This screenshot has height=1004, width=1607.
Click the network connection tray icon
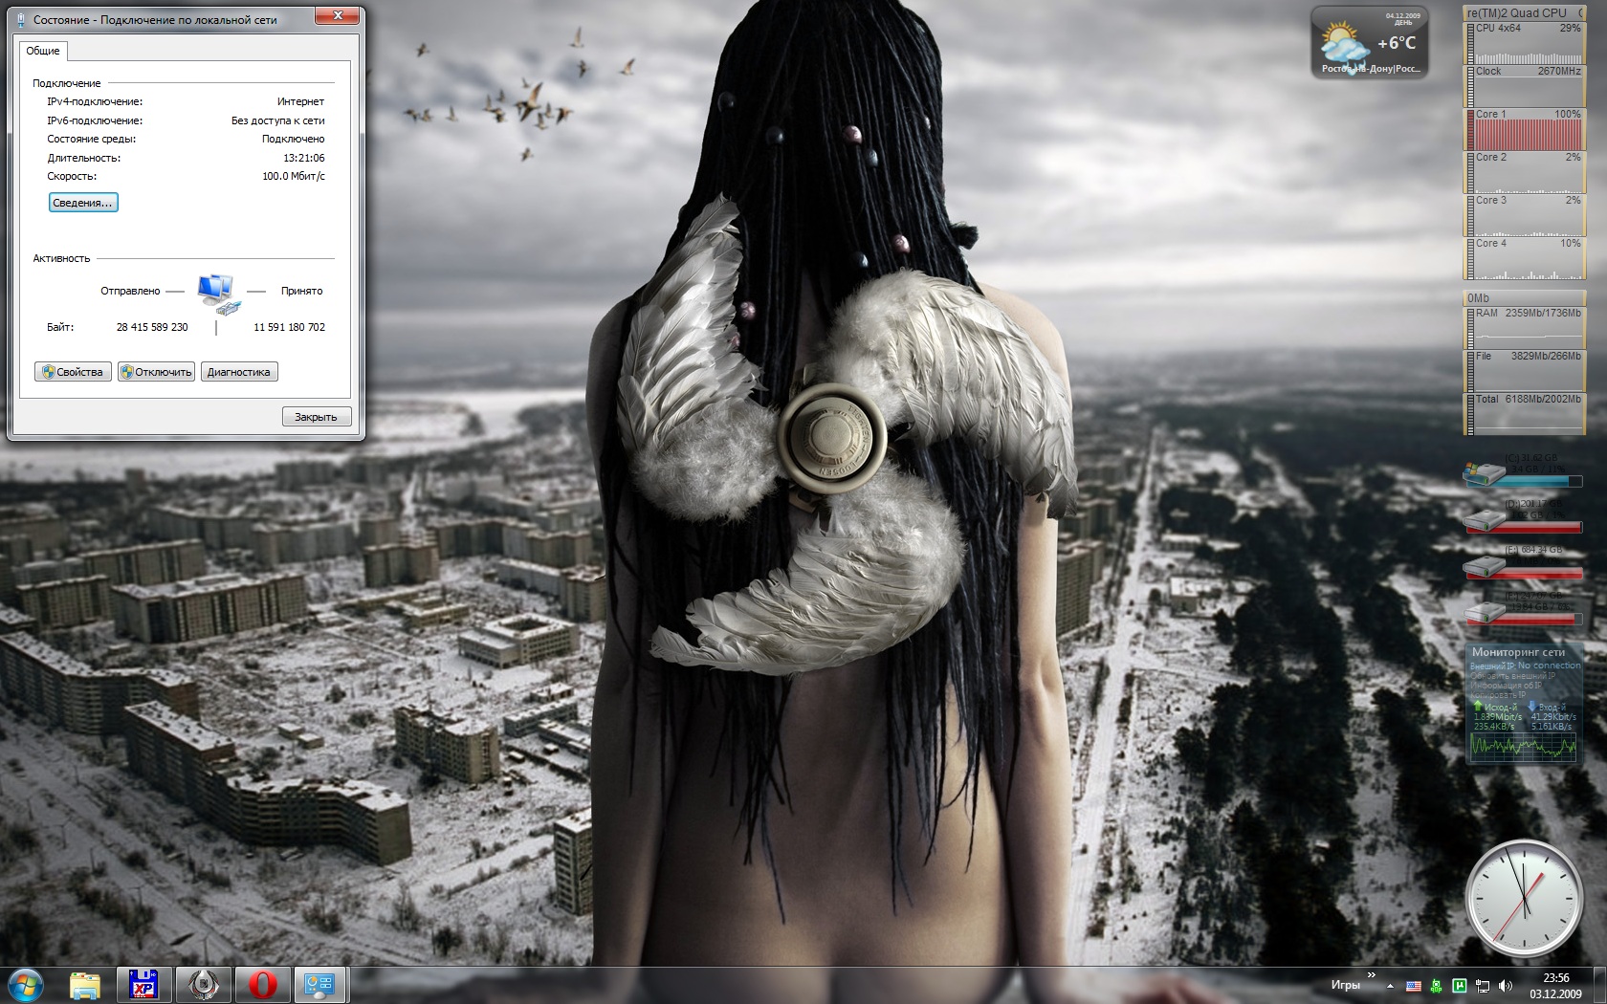(1483, 985)
